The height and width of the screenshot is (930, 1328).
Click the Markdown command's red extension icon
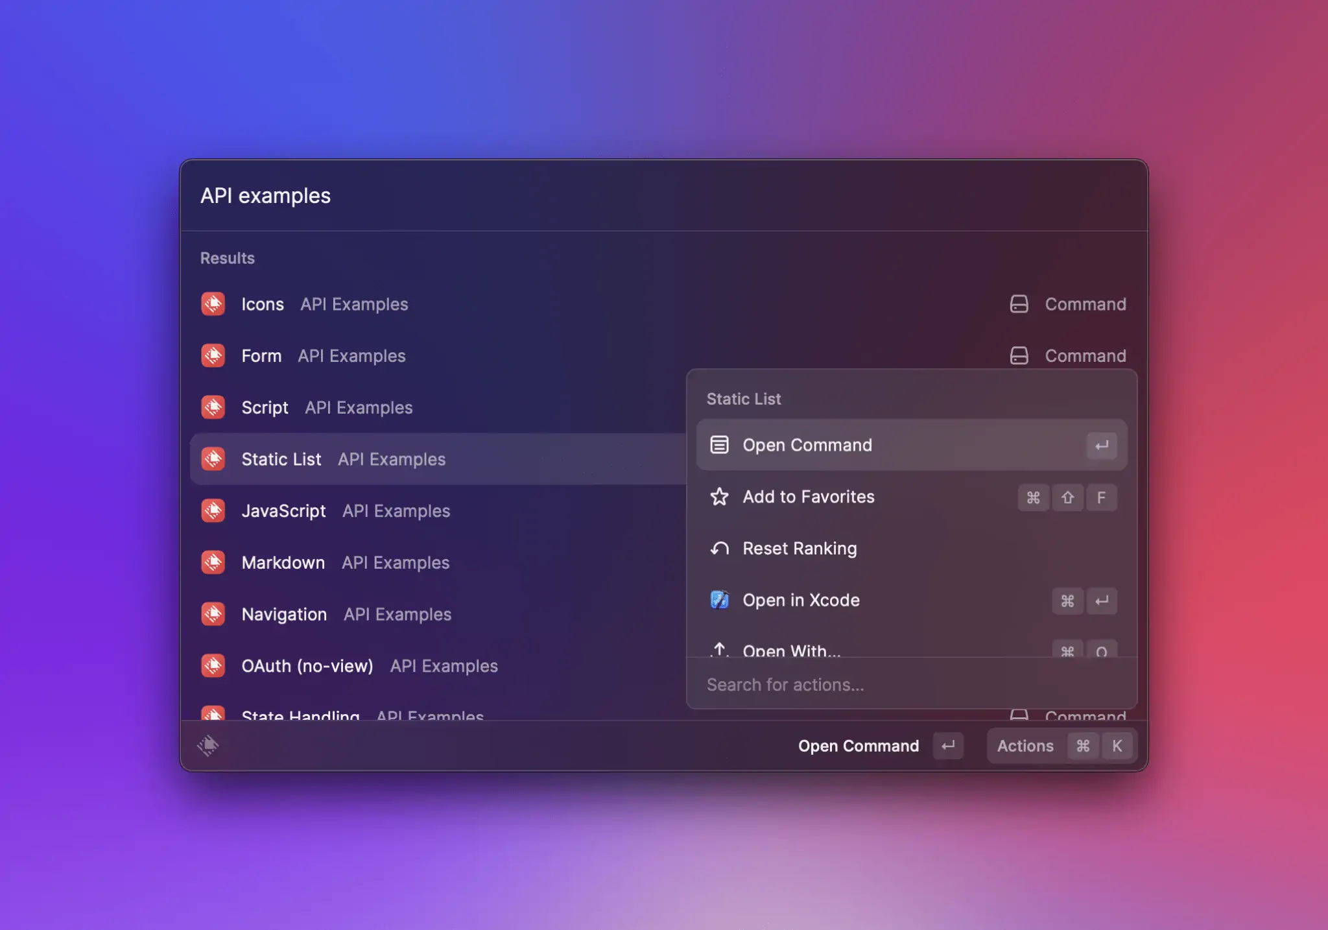213,562
